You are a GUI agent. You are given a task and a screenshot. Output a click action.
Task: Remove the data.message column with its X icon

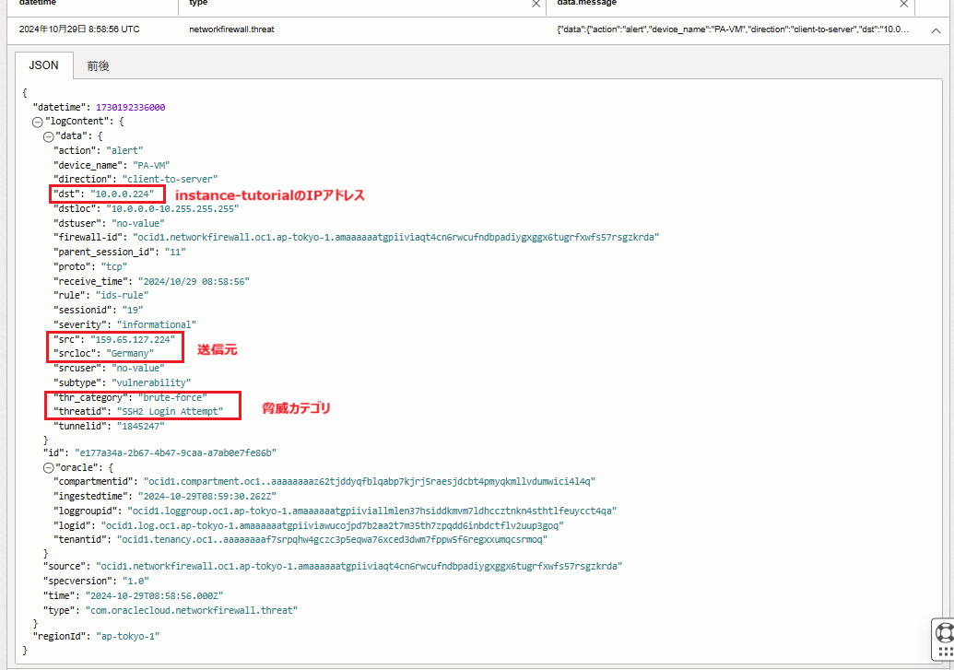(x=904, y=5)
